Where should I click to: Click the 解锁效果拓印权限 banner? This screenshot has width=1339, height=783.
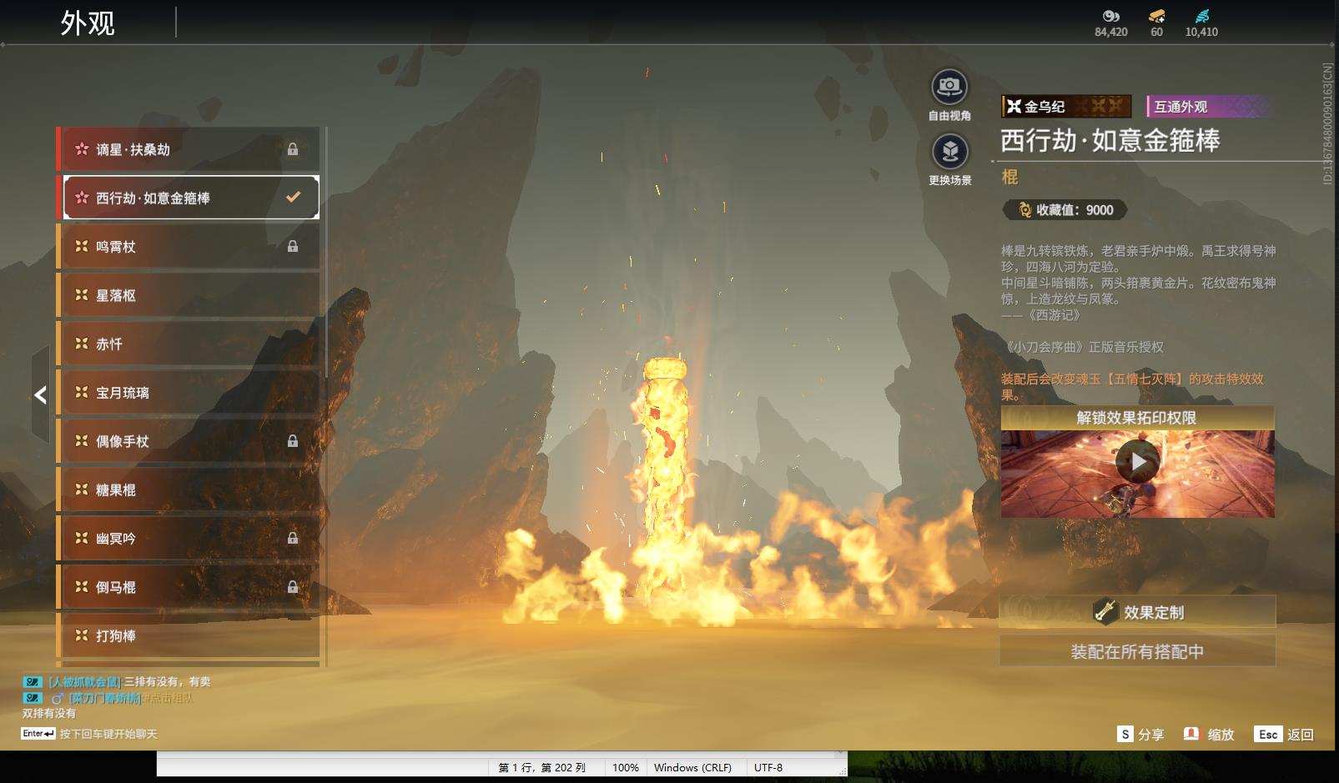pyautogui.click(x=1137, y=418)
